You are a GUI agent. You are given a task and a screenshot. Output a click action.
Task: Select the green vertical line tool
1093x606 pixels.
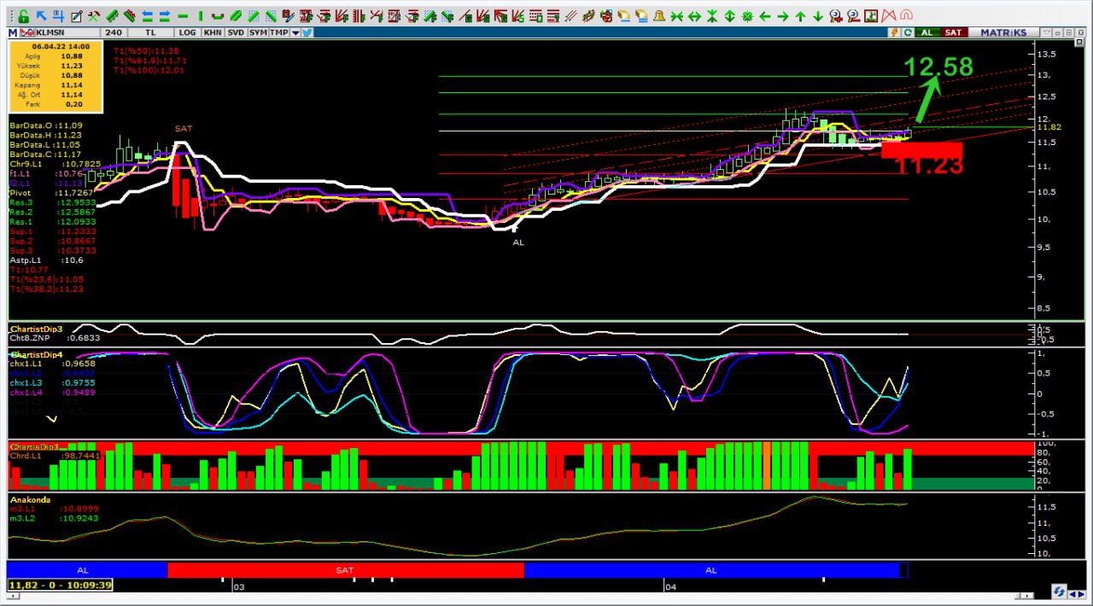click(x=201, y=15)
